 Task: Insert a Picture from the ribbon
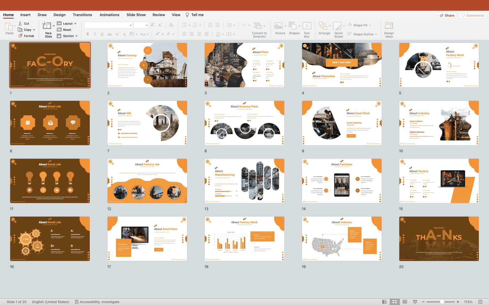279,26
